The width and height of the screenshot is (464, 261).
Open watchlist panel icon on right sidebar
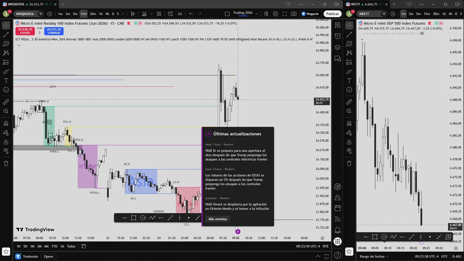click(337, 25)
